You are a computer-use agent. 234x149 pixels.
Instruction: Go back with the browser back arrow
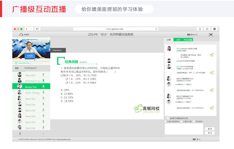click(x=27, y=29)
